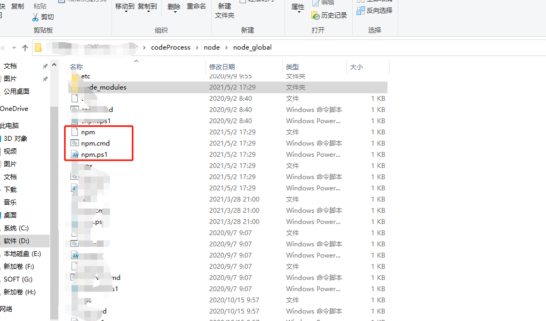Open the 删除 delete dropdown

[x=174, y=7]
